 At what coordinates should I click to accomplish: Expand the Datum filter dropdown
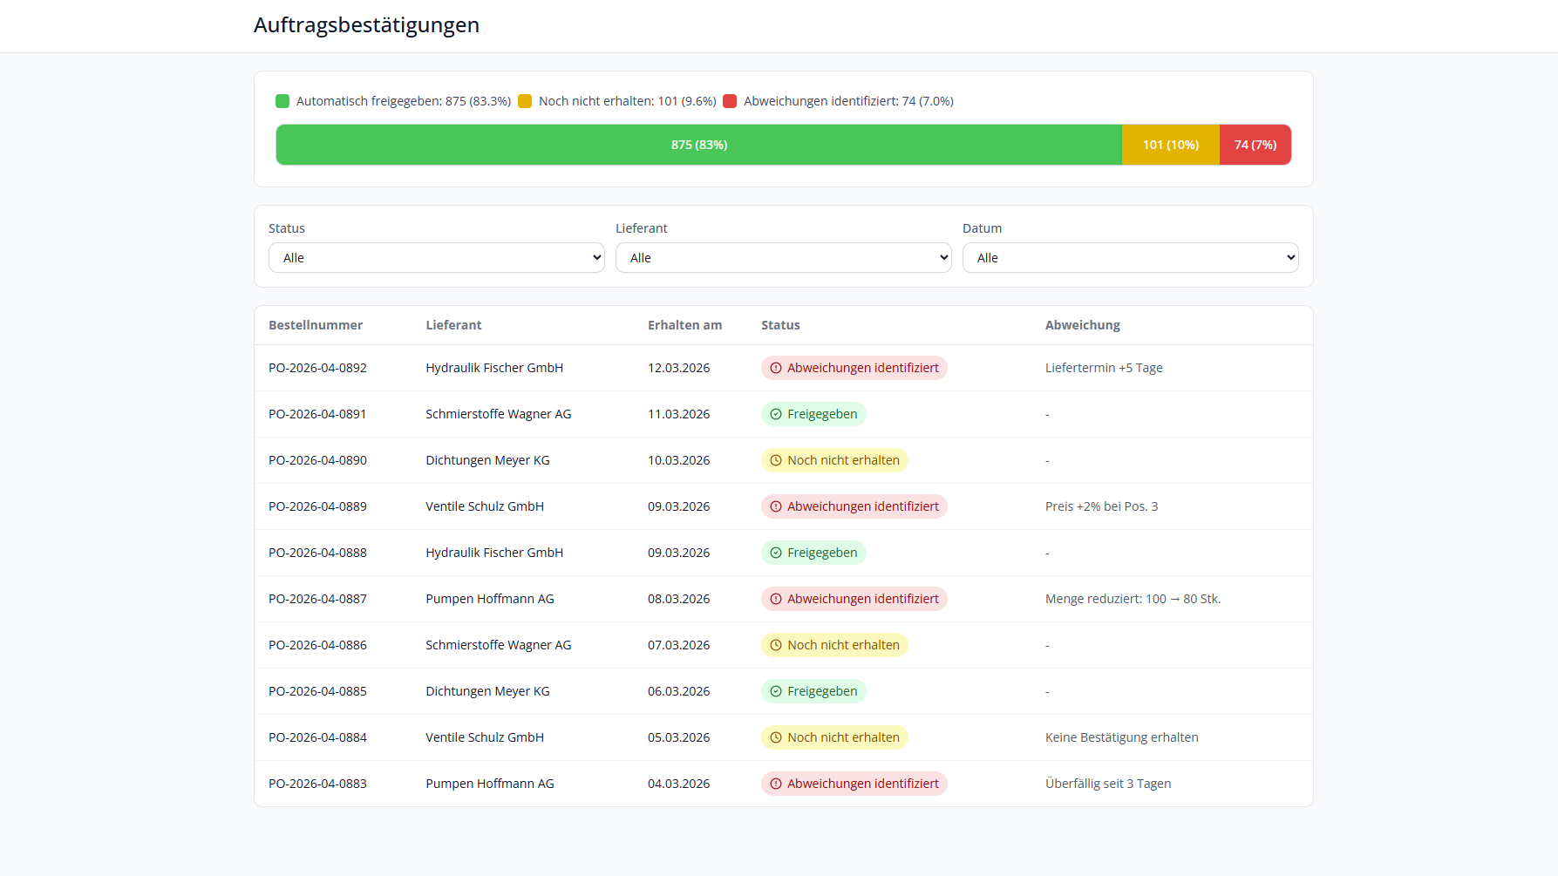[1130, 258]
